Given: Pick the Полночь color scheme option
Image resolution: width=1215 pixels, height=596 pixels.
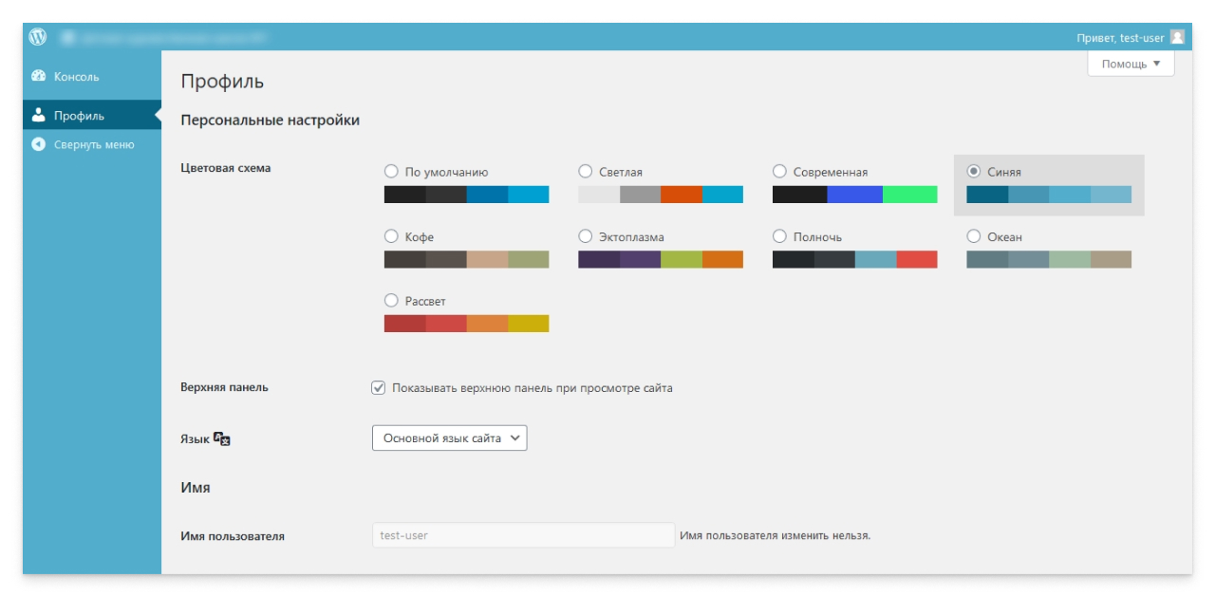Looking at the screenshot, I should 779,236.
